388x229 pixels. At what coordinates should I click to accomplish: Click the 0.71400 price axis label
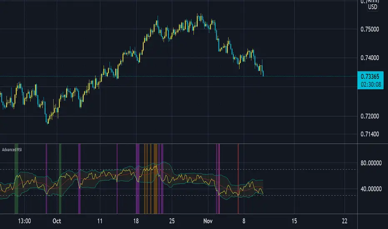pyautogui.click(x=370, y=134)
